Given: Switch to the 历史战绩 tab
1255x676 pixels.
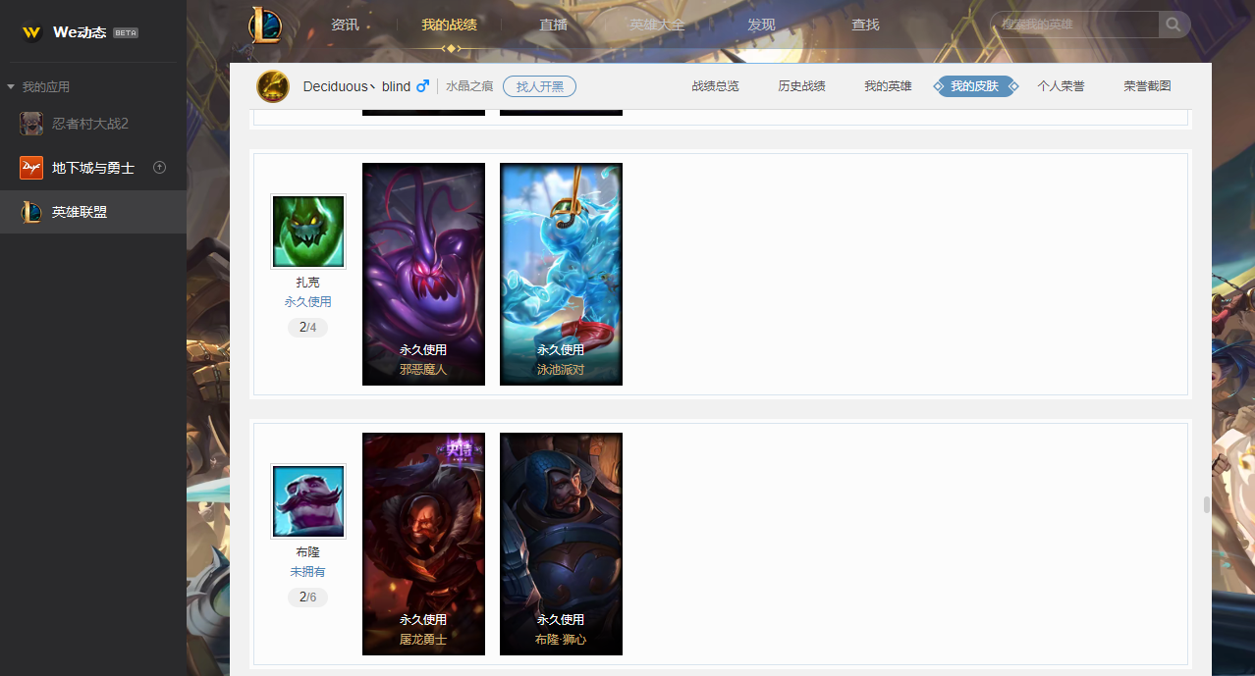Looking at the screenshot, I should [801, 86].
